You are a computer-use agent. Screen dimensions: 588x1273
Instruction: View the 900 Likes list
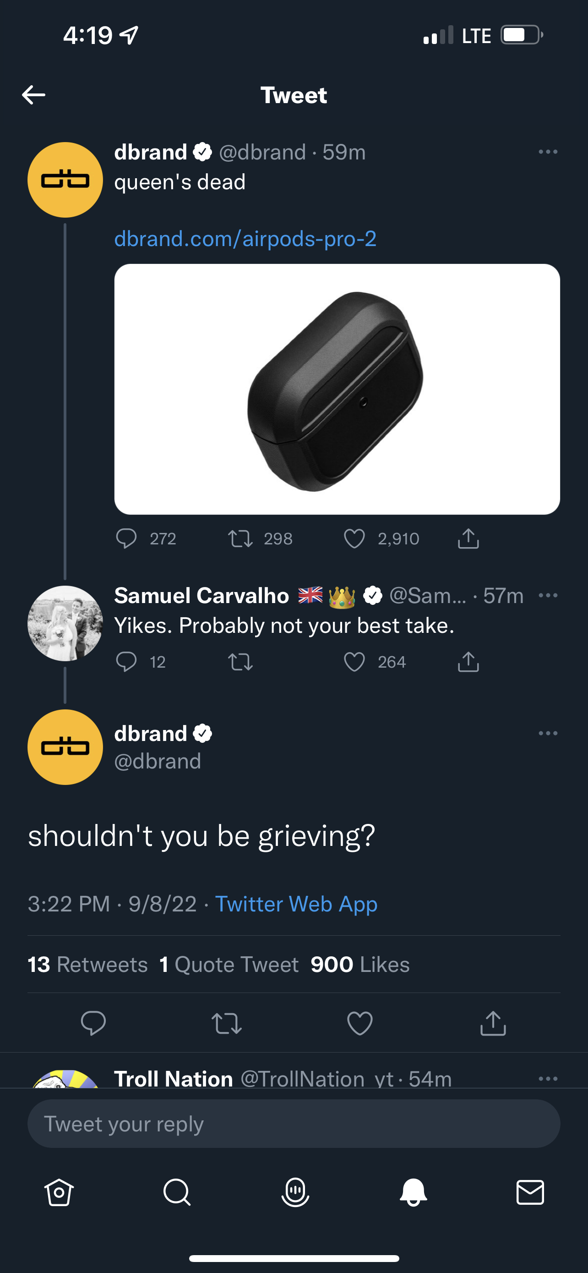tap(360, 964)
